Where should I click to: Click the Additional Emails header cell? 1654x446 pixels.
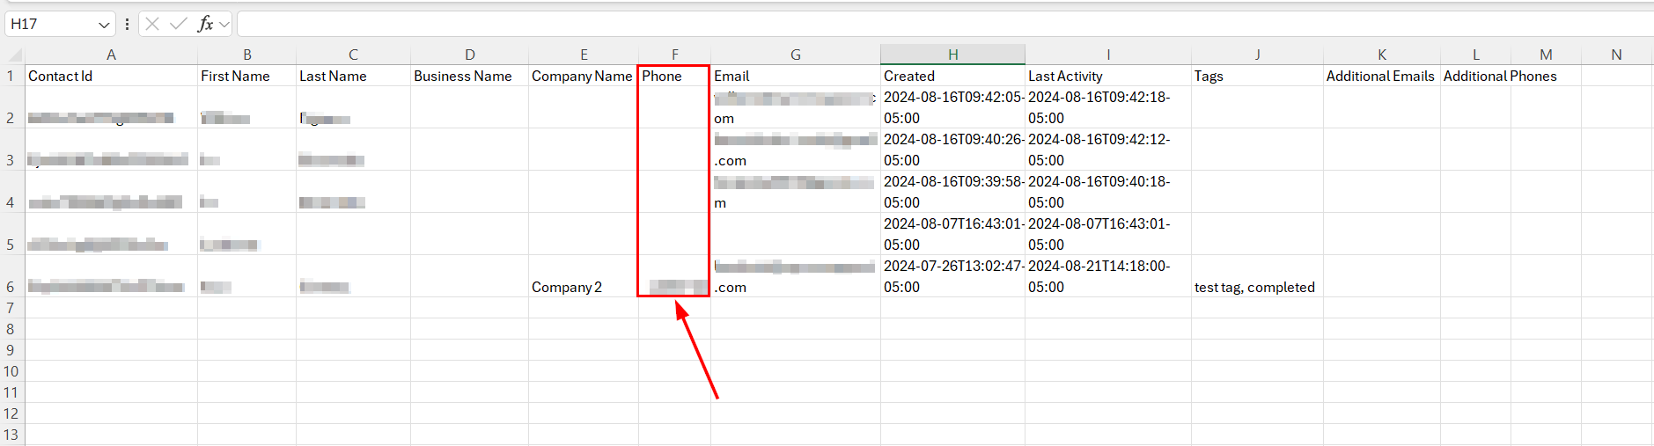(1380, 76)
